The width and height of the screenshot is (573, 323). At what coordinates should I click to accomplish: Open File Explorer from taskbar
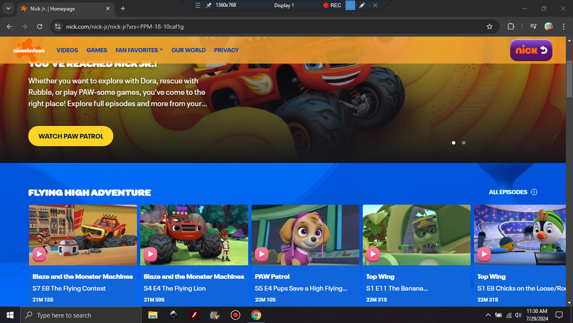click(153, 315)
